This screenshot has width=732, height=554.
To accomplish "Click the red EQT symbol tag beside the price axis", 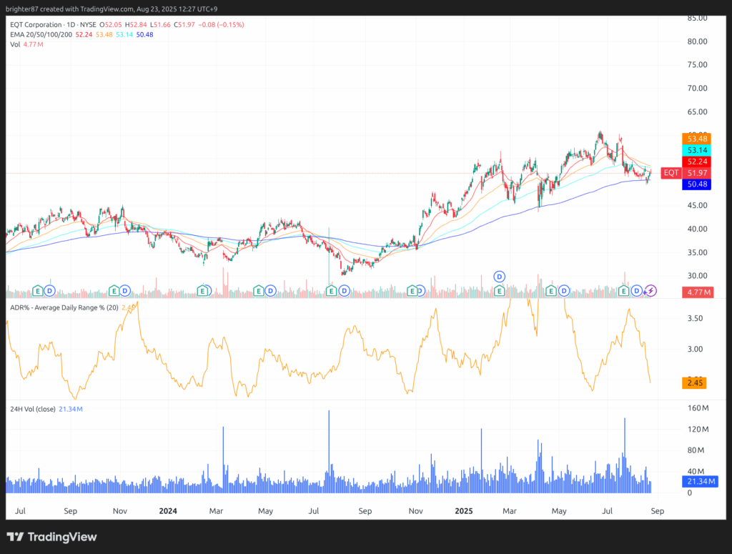I will point(671,173).
